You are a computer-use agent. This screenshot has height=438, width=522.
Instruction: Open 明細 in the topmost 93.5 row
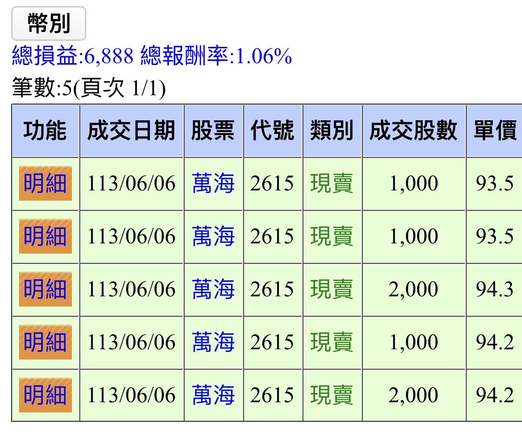click(x=45, y=183)
